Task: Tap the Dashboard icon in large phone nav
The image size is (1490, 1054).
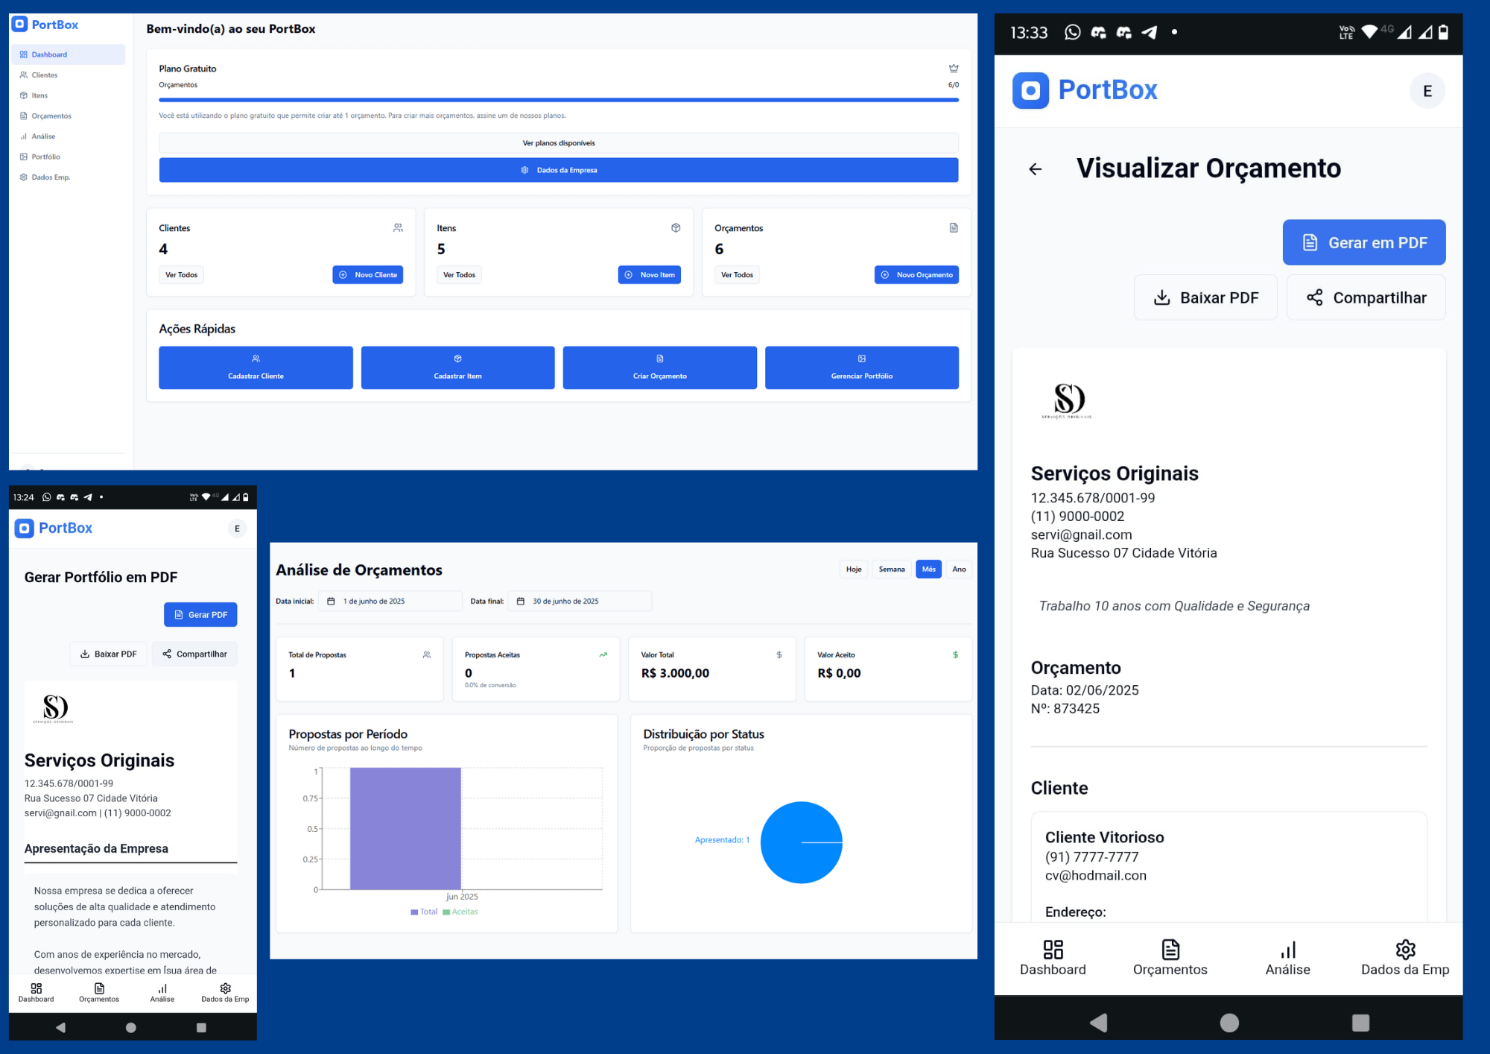Action: (1053, 950)
